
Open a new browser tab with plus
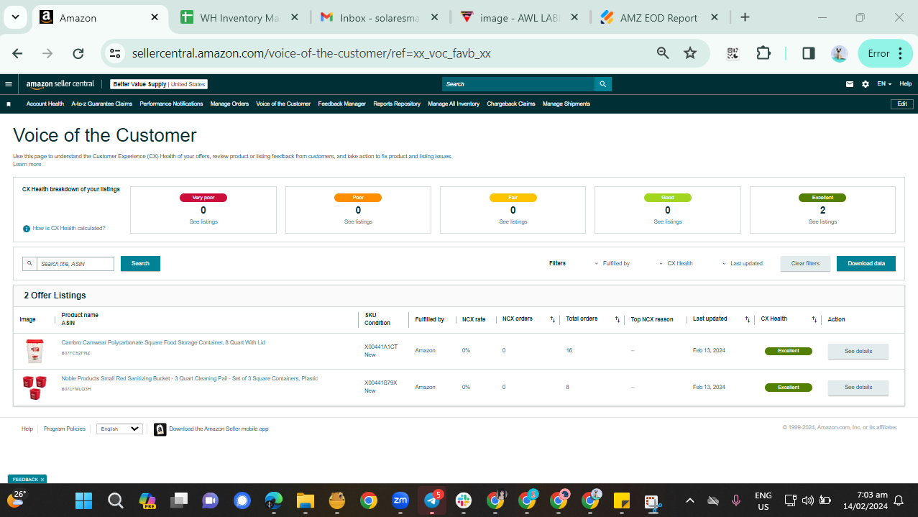(745, 17)
